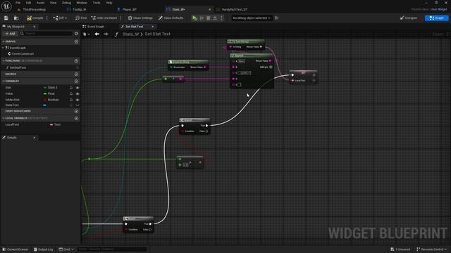Open the View menu
The width and height of the screenshot is (451, 253).
(54, 3)
